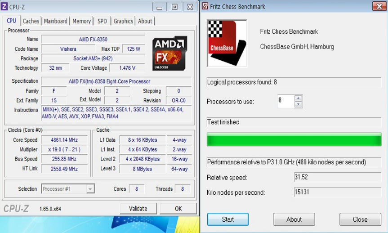The height and width of the screenshot is (233, 388).
Task: Click the Core Speed value 4861.14 MHz
Action: (64, 140)
